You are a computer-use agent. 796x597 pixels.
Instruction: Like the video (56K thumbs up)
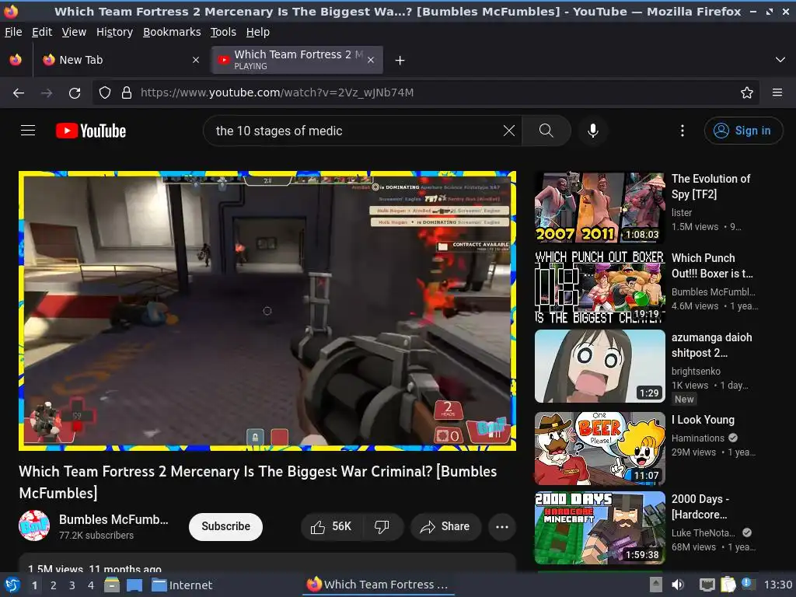point(331,527)
